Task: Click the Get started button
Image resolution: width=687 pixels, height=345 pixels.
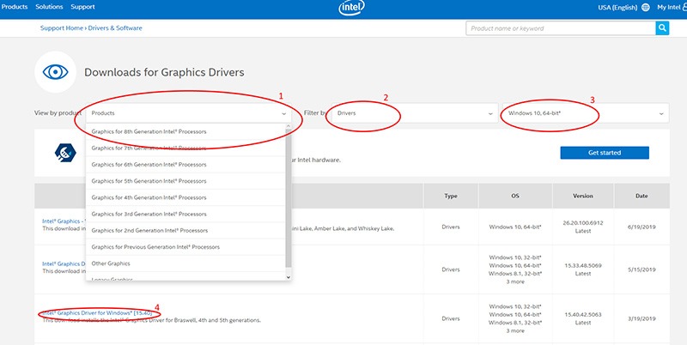Action: 605,153
